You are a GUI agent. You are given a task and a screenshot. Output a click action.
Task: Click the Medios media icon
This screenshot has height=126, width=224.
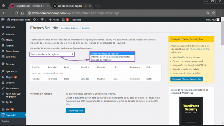(3, 40)
